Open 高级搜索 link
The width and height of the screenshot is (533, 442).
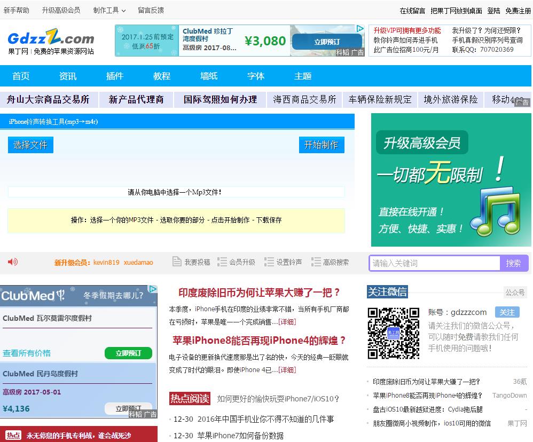tap(336, 262)
